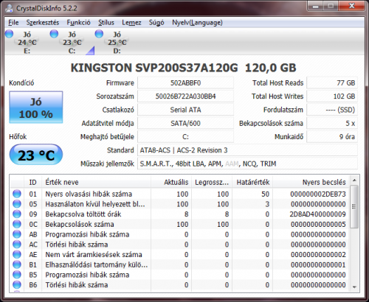
Task: Click status orb for attribute AE
Action: 17,254
